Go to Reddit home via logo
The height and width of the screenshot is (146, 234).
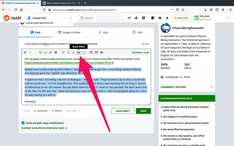coord(12,18)
